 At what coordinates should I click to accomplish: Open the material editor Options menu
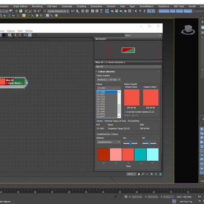pyautogui.click(x=11, y=31)
